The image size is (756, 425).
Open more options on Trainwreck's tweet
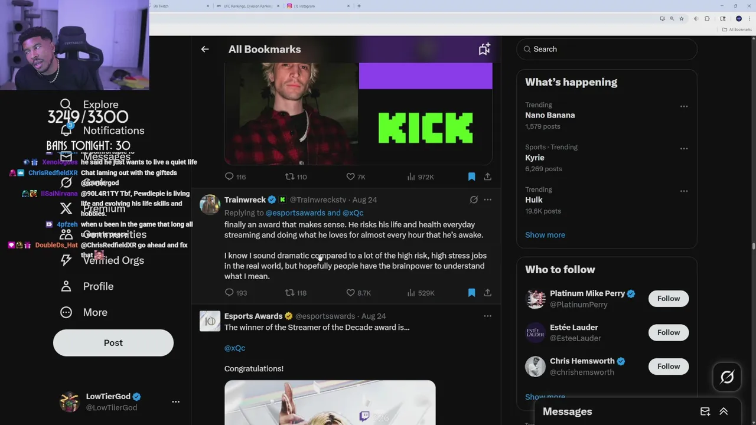tap(487, 200)
